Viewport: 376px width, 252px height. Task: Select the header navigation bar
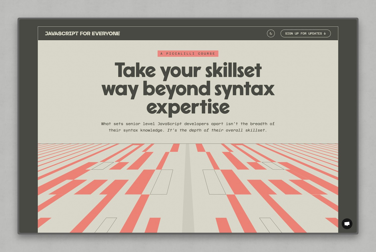click(x=188, y=33)
